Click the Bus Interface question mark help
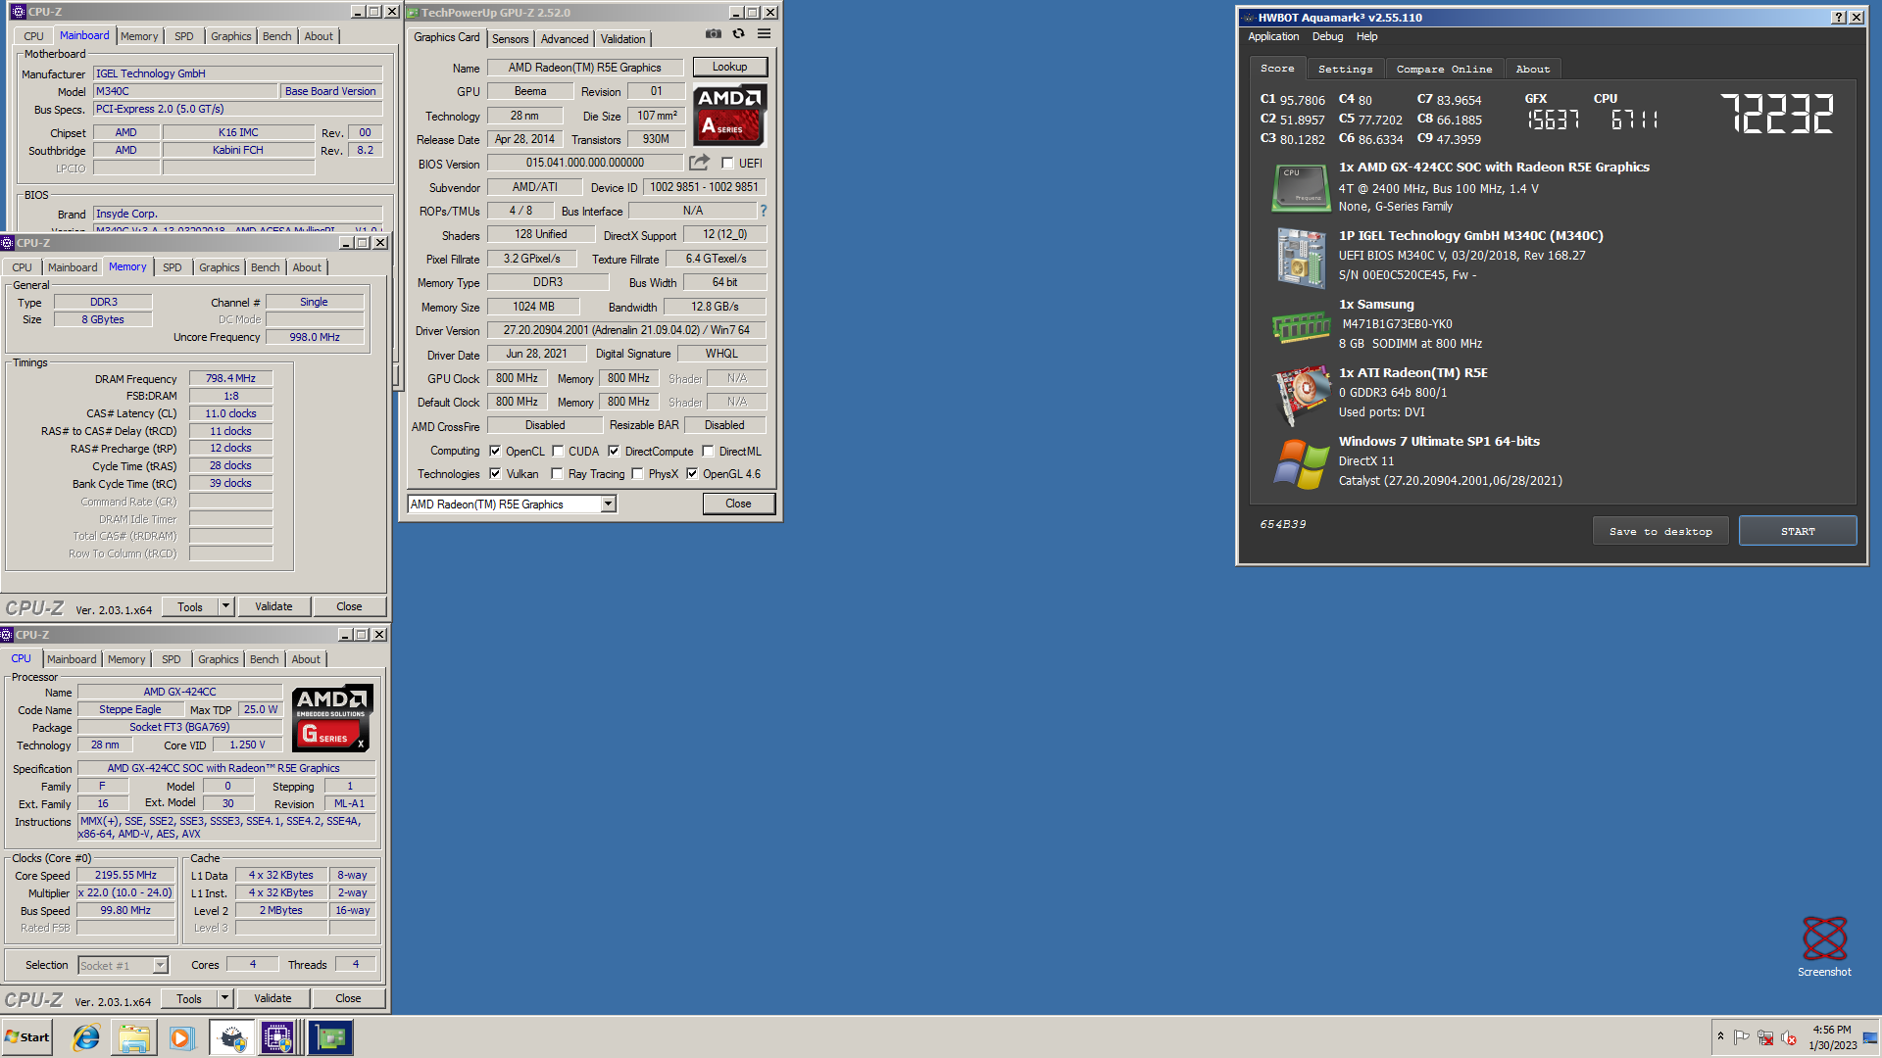1882x1058 pixels. click(x=763, y=211)
